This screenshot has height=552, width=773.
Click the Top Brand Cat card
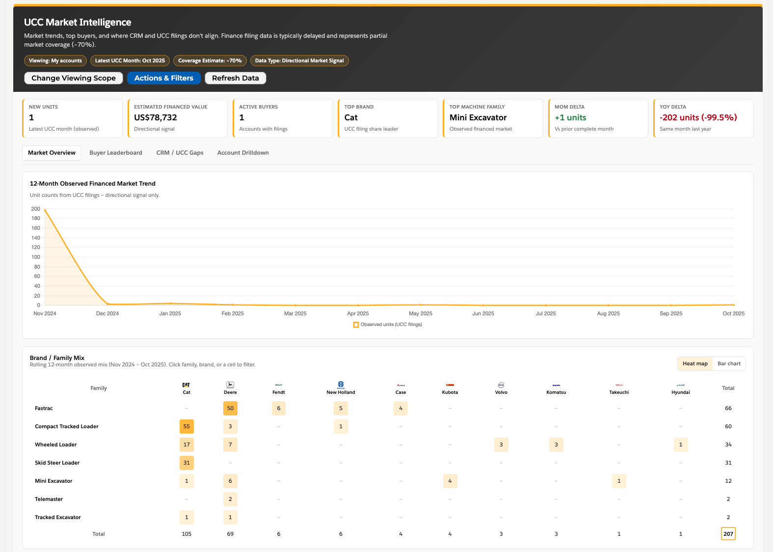point(388,118)
